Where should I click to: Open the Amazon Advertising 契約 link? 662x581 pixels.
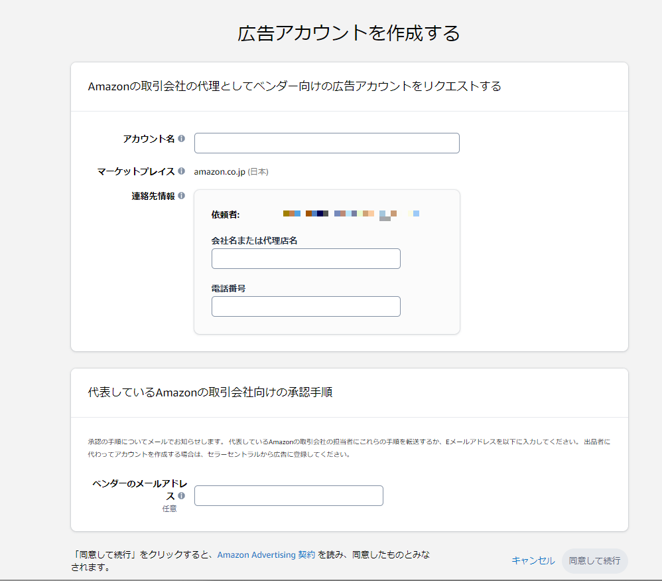tap(266, 554)
